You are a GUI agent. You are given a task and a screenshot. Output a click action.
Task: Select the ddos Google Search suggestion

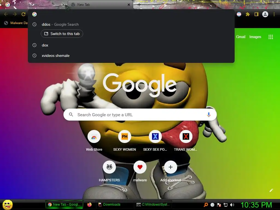pos(131,24)
